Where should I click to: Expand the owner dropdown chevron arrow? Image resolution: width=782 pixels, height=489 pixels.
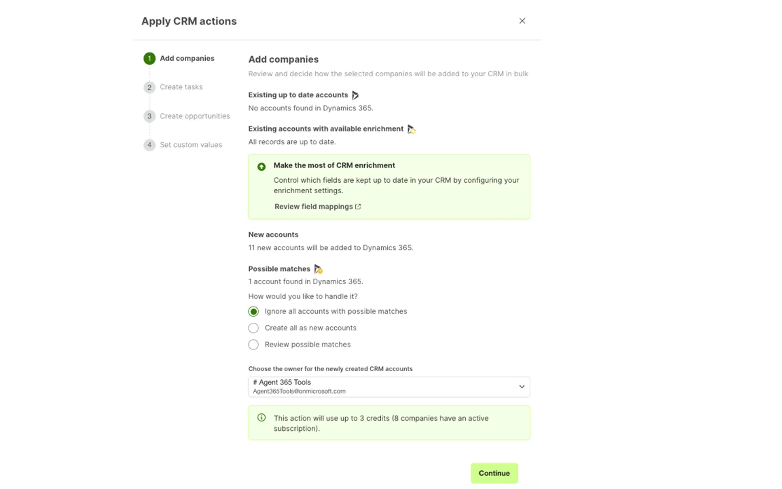[x=521, y=387]
